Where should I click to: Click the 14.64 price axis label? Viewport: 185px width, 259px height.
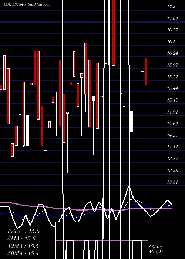click(x=172, y=124)
